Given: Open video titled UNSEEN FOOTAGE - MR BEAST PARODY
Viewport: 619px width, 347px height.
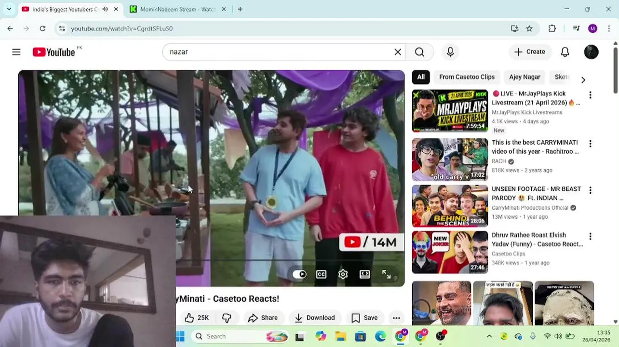Looking at the screenshot, I should (536, 193).
